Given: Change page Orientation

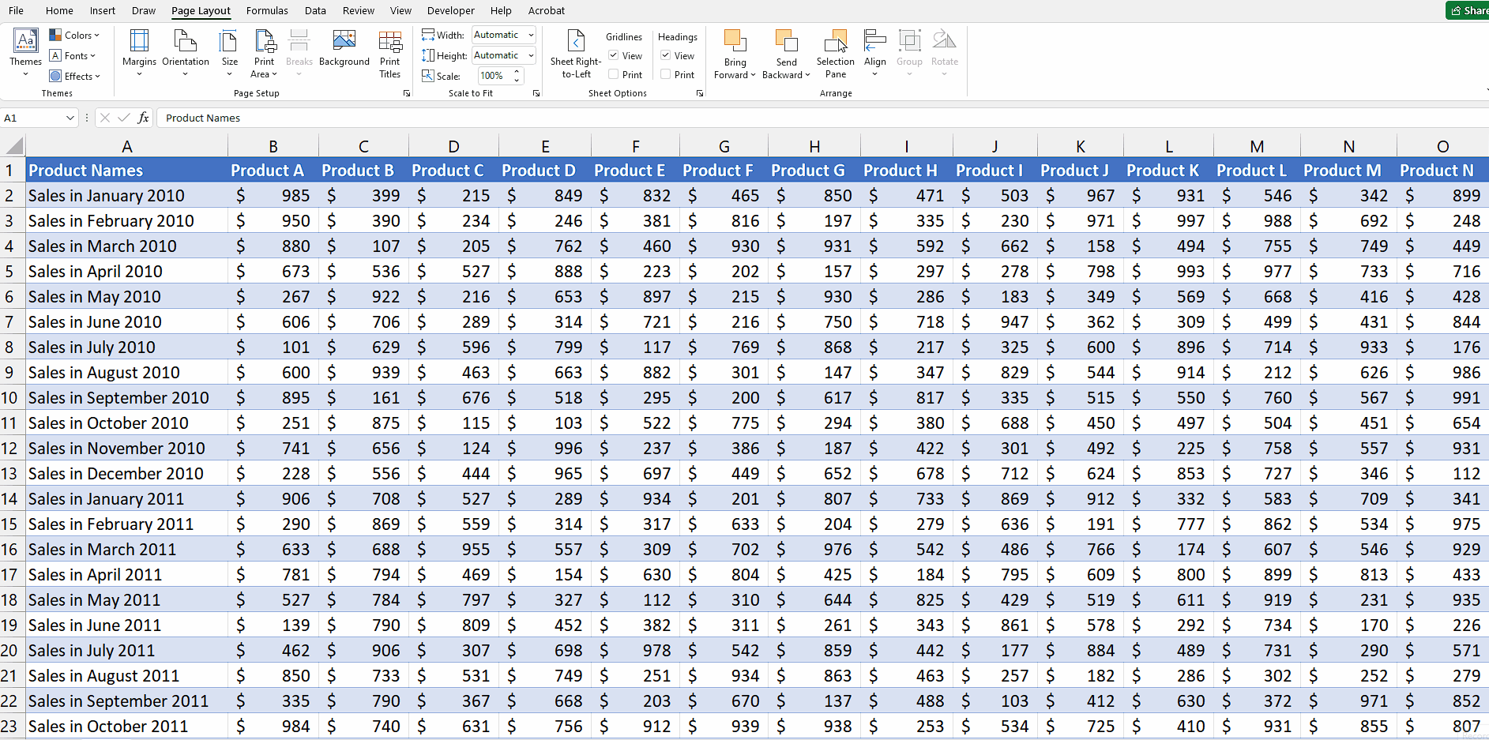Looking at the screenshot, I should [x=185, y=51].
